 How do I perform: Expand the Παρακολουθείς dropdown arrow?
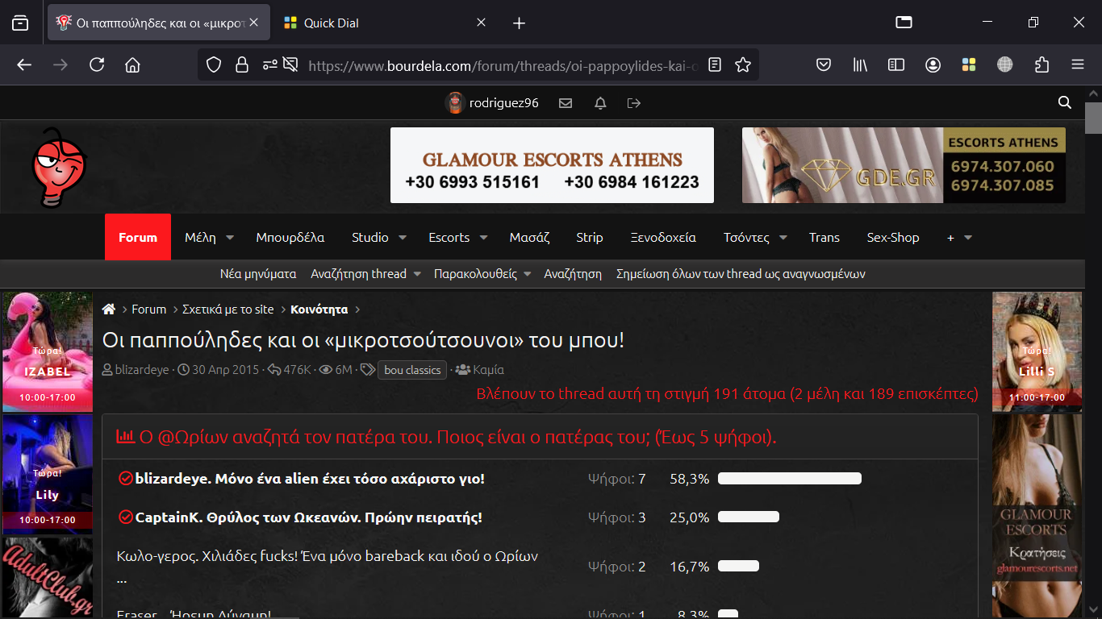point(527,274)
